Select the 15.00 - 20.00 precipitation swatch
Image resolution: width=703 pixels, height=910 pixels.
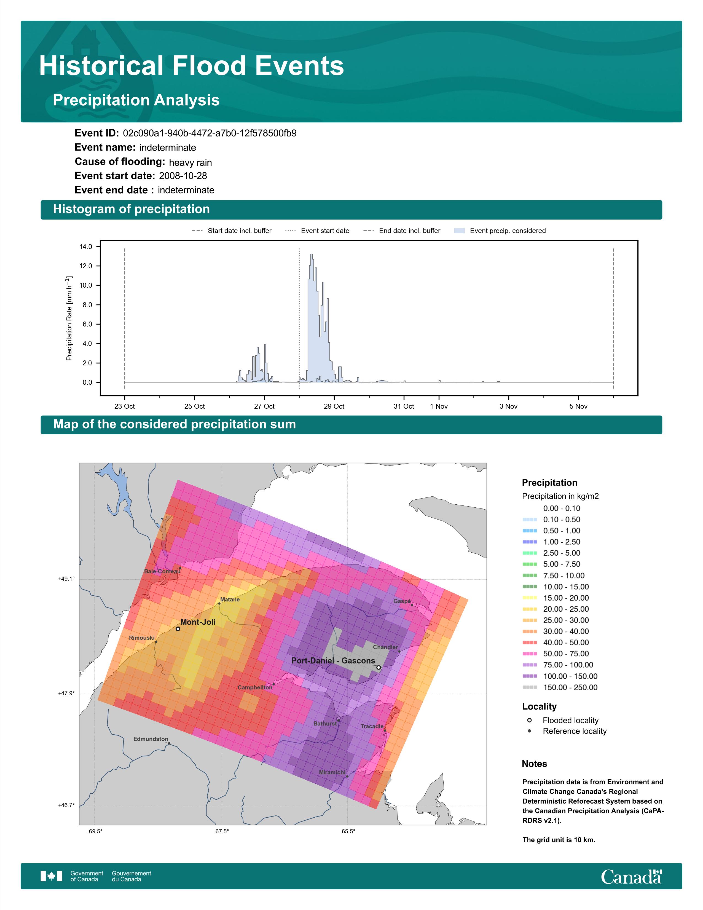pos(530,598)
